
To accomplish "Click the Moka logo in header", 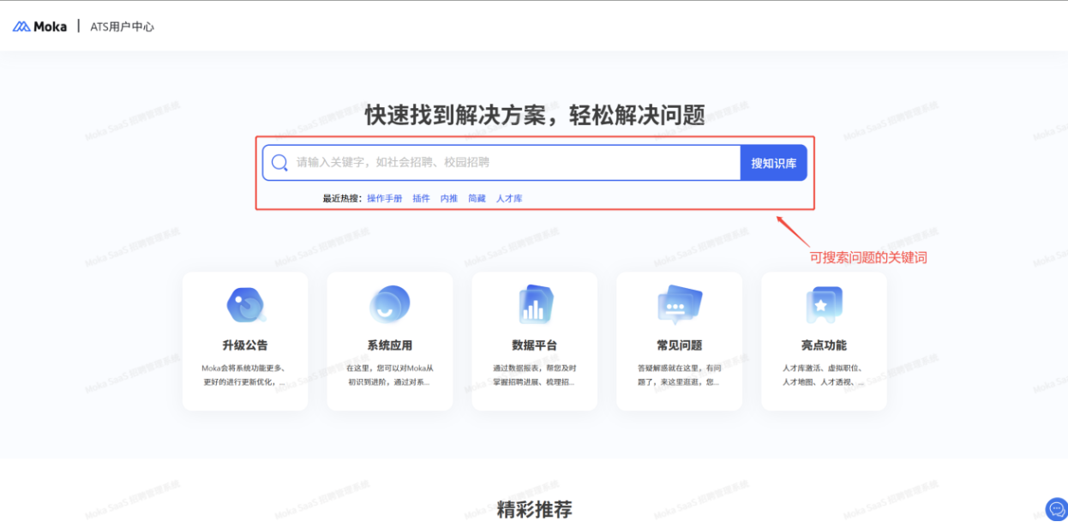I will point(39,27).
